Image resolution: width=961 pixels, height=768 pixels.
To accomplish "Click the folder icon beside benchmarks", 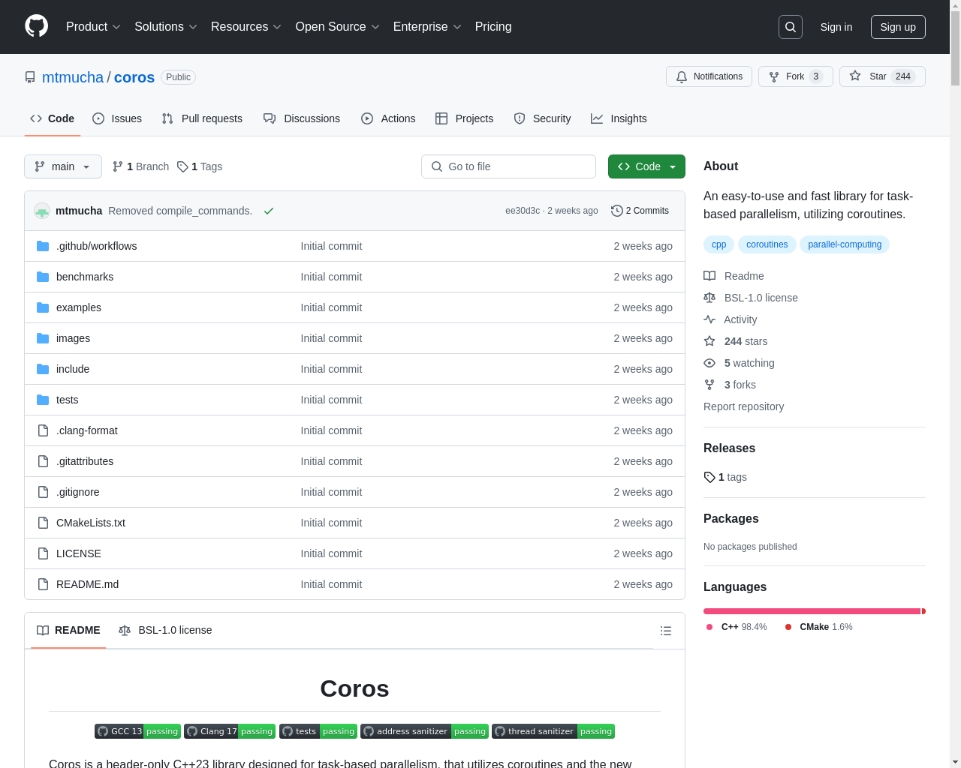I will click(x=43, y=277).
